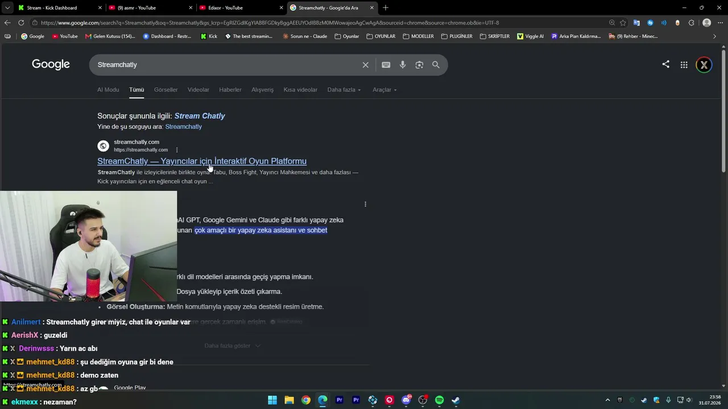Open the OYUNLAR bookmarks folder
This screenshot has width=728, height=409.
(x=381, y=36)
